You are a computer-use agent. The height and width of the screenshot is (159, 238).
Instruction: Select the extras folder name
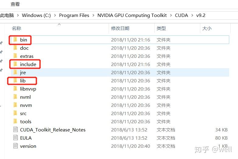27,56
